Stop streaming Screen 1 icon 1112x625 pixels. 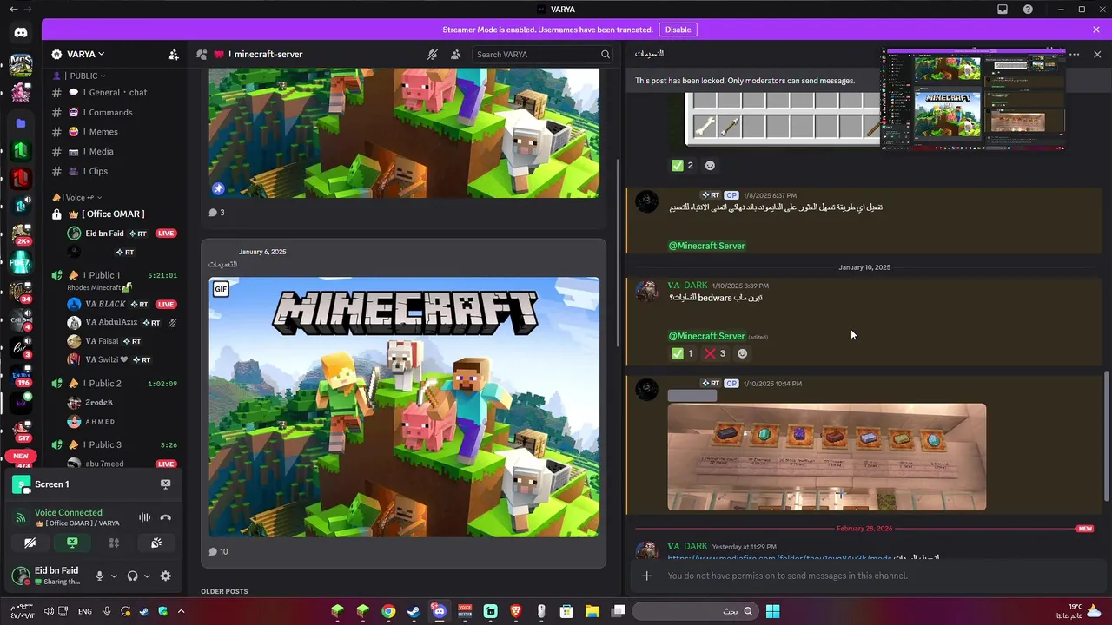click(x=165, y=484)
